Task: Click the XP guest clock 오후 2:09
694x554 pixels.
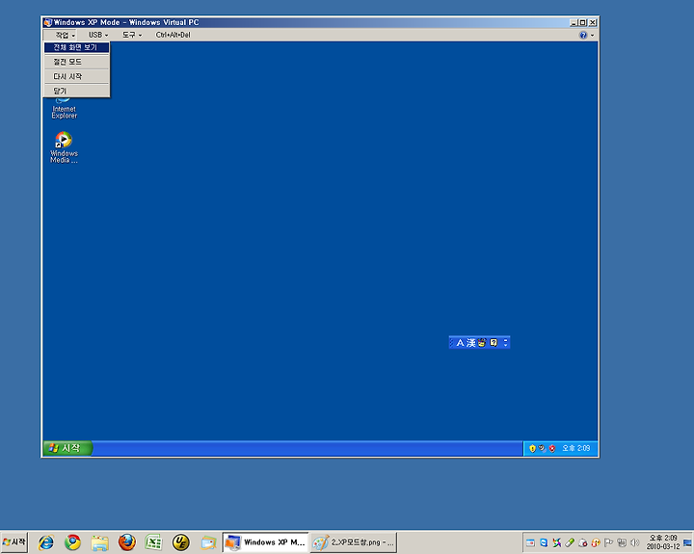Action: coord(575,448)
